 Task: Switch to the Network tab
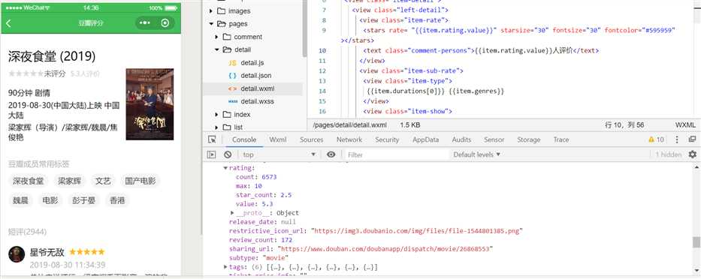349,139
